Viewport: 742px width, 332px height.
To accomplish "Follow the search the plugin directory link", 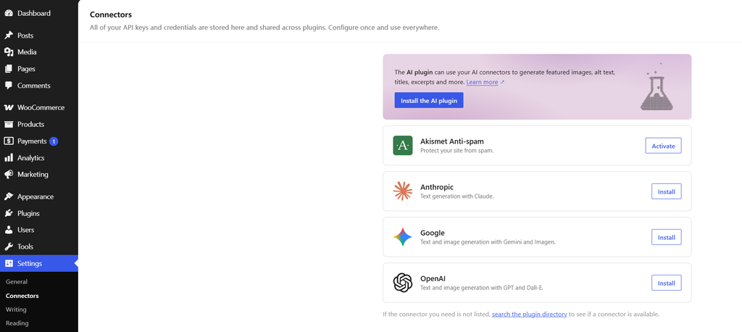I will pyautogui.click(x=530, y=314).
